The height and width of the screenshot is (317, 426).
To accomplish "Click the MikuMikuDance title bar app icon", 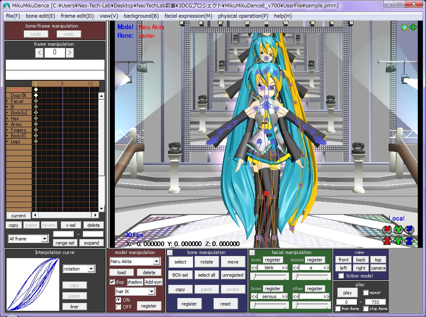I will point(7,5).
